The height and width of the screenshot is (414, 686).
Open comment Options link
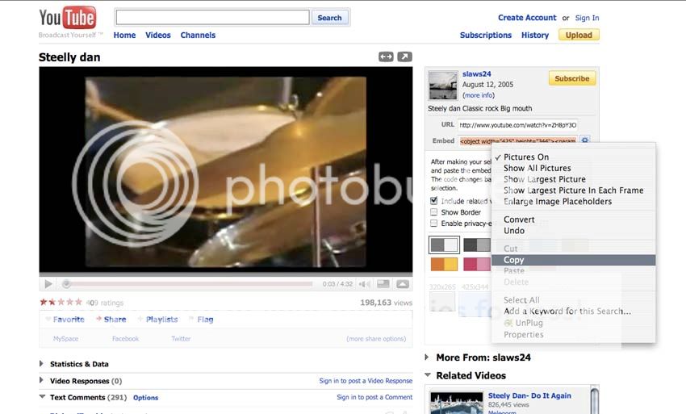click(x=146, y=398)
